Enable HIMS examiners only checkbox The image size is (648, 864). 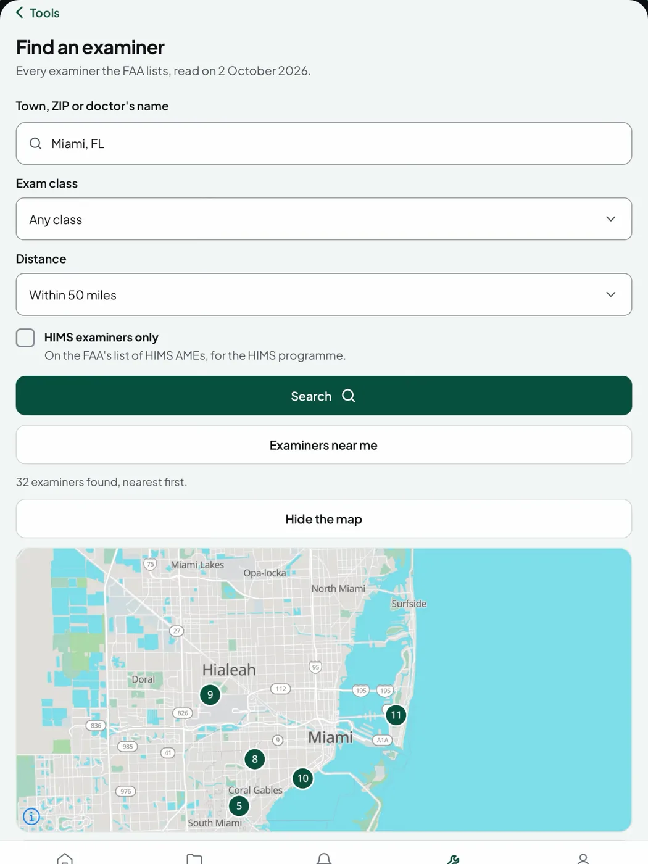[x=25, y=338]
